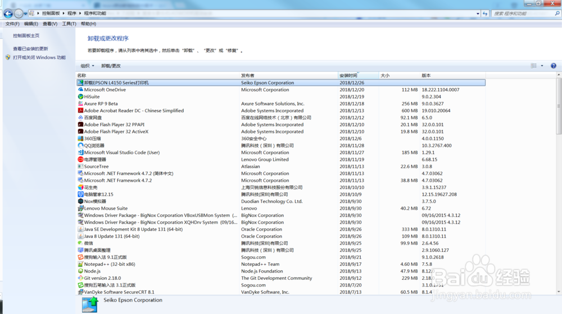Expand the recent pages dropdown next to forward
Image resolution: width=562 pixels, height=314 pixels.
(x=25, y=13)
